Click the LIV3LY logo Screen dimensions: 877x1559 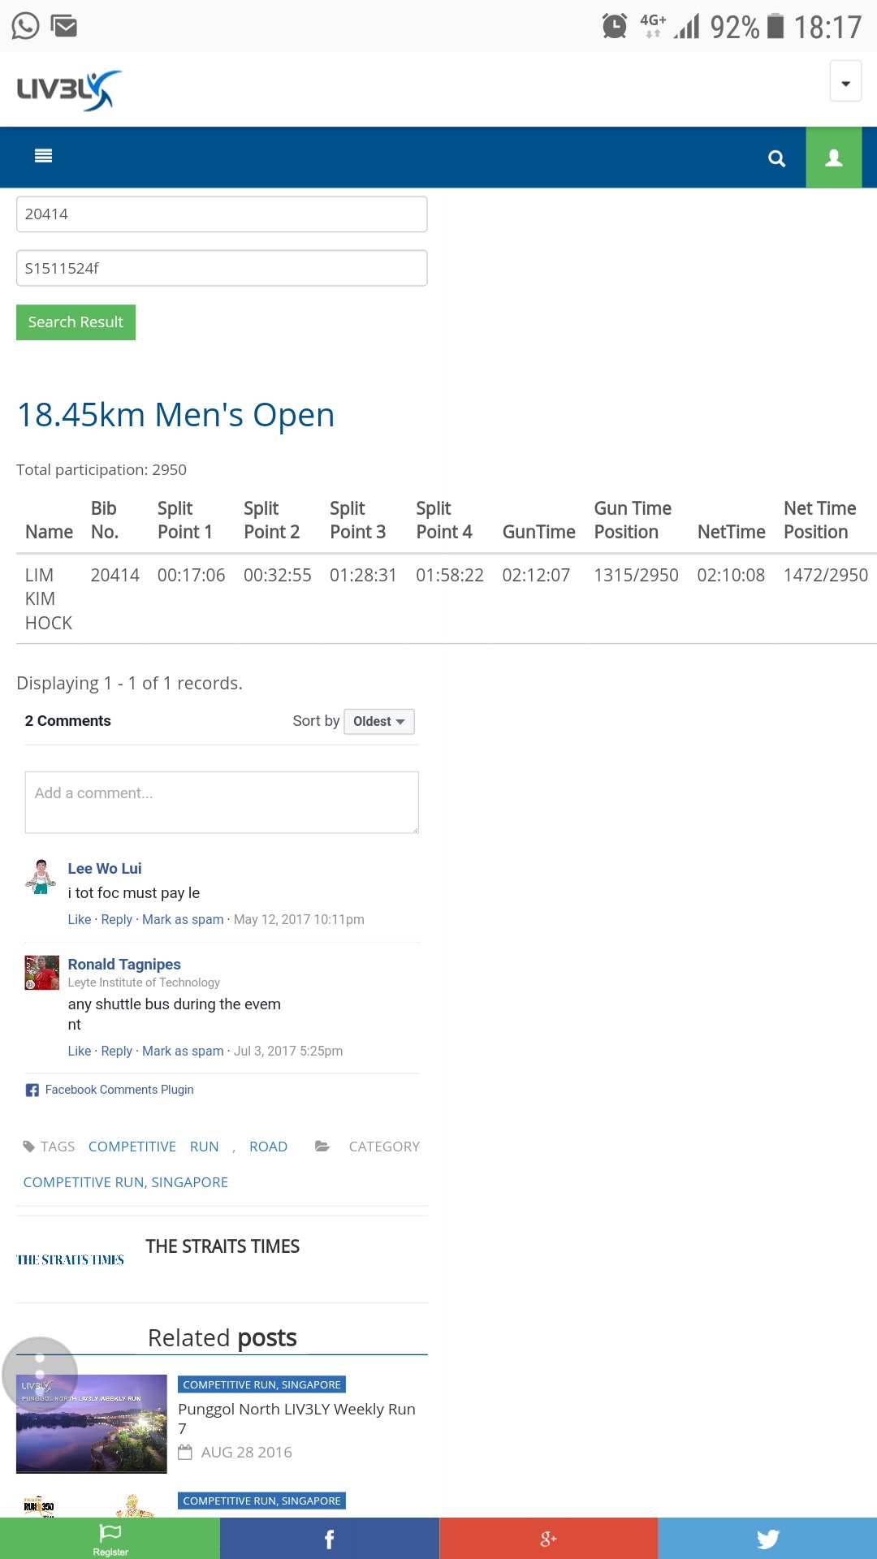pos(69,89)
